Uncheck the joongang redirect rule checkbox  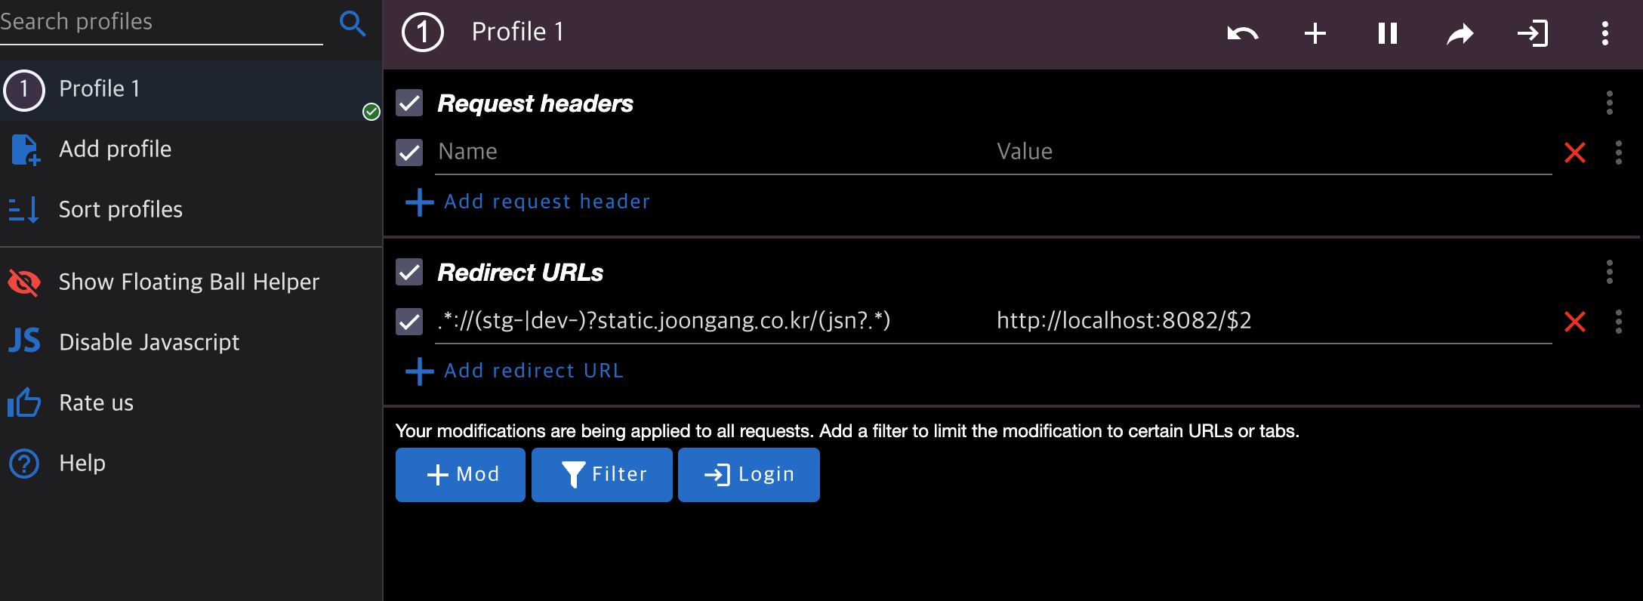click(409, 322)
